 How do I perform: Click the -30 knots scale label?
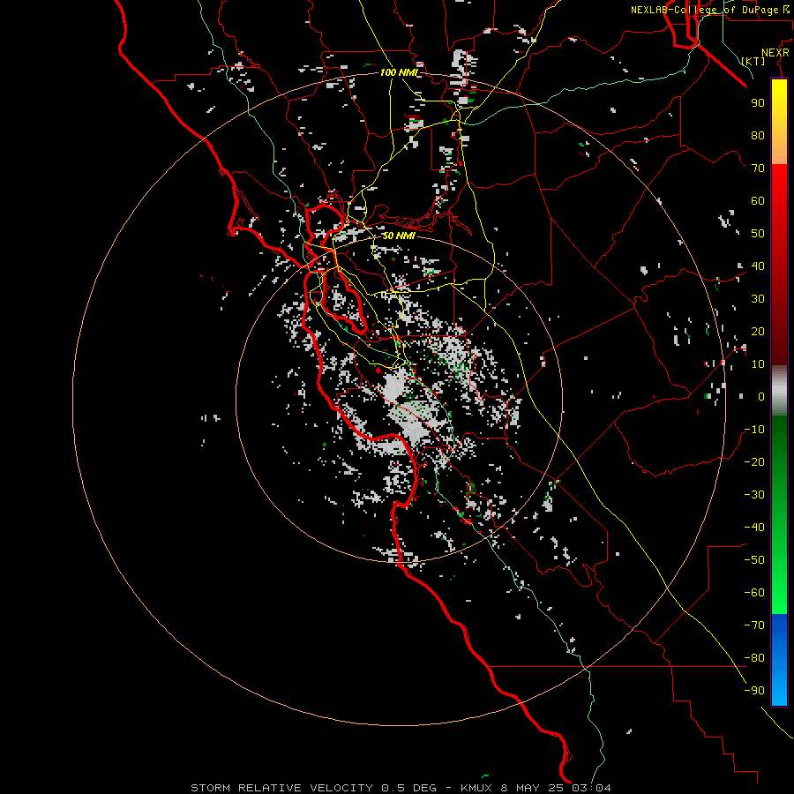pos(754,495)
